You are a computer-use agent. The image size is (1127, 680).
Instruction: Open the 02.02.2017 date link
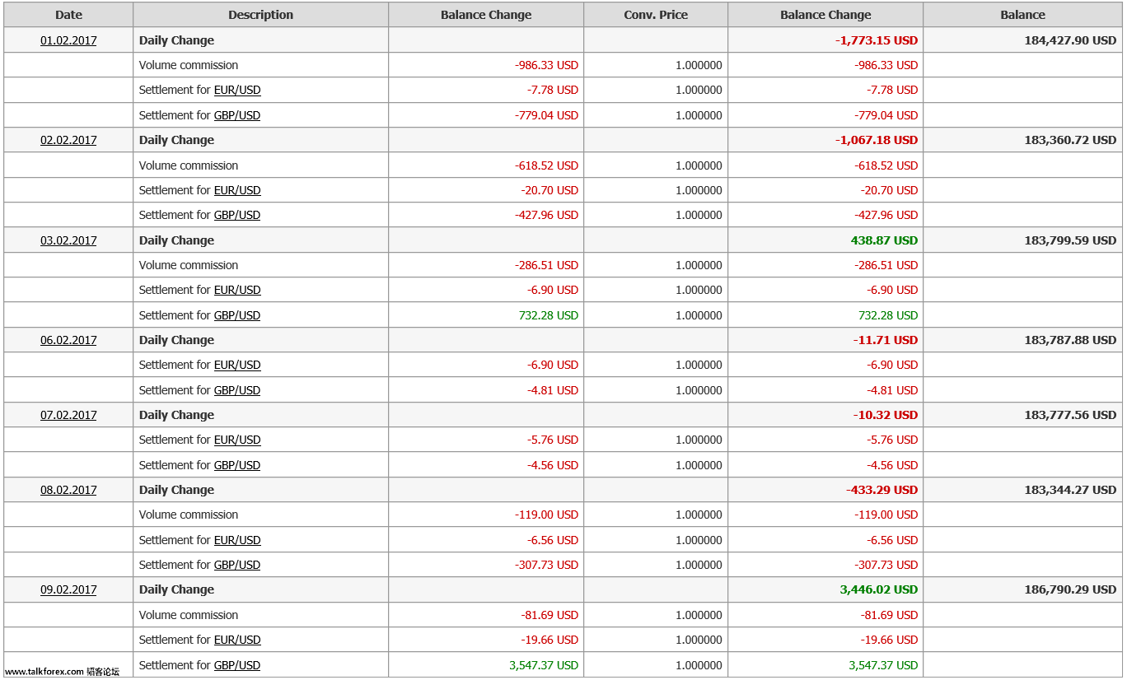click(x=68, y=140)
